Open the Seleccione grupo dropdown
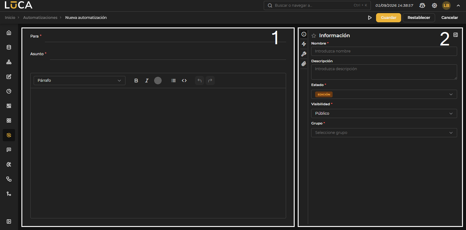Screen dimensions: 466x230 [x=384, y=133]
